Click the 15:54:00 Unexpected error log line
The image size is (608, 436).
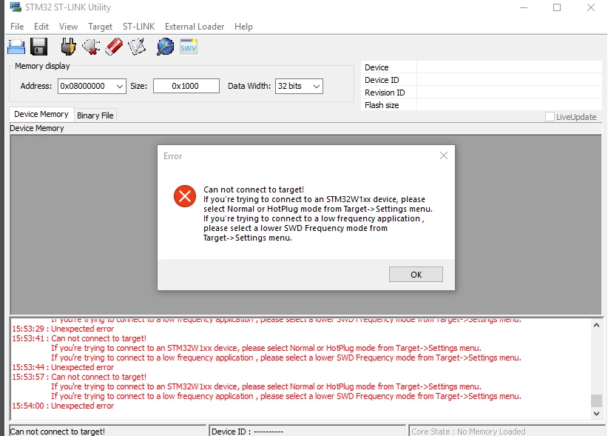63,406
